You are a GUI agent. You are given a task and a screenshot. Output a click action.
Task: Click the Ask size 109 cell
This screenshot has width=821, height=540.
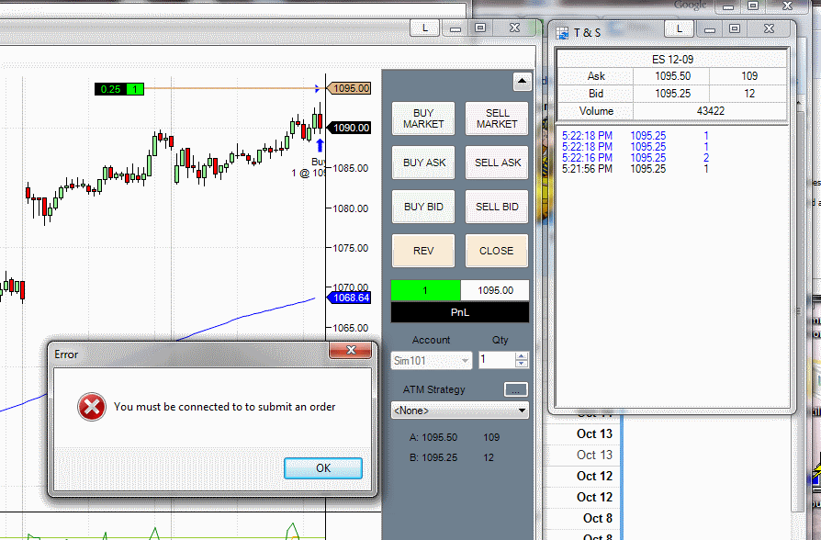(748, 76)
